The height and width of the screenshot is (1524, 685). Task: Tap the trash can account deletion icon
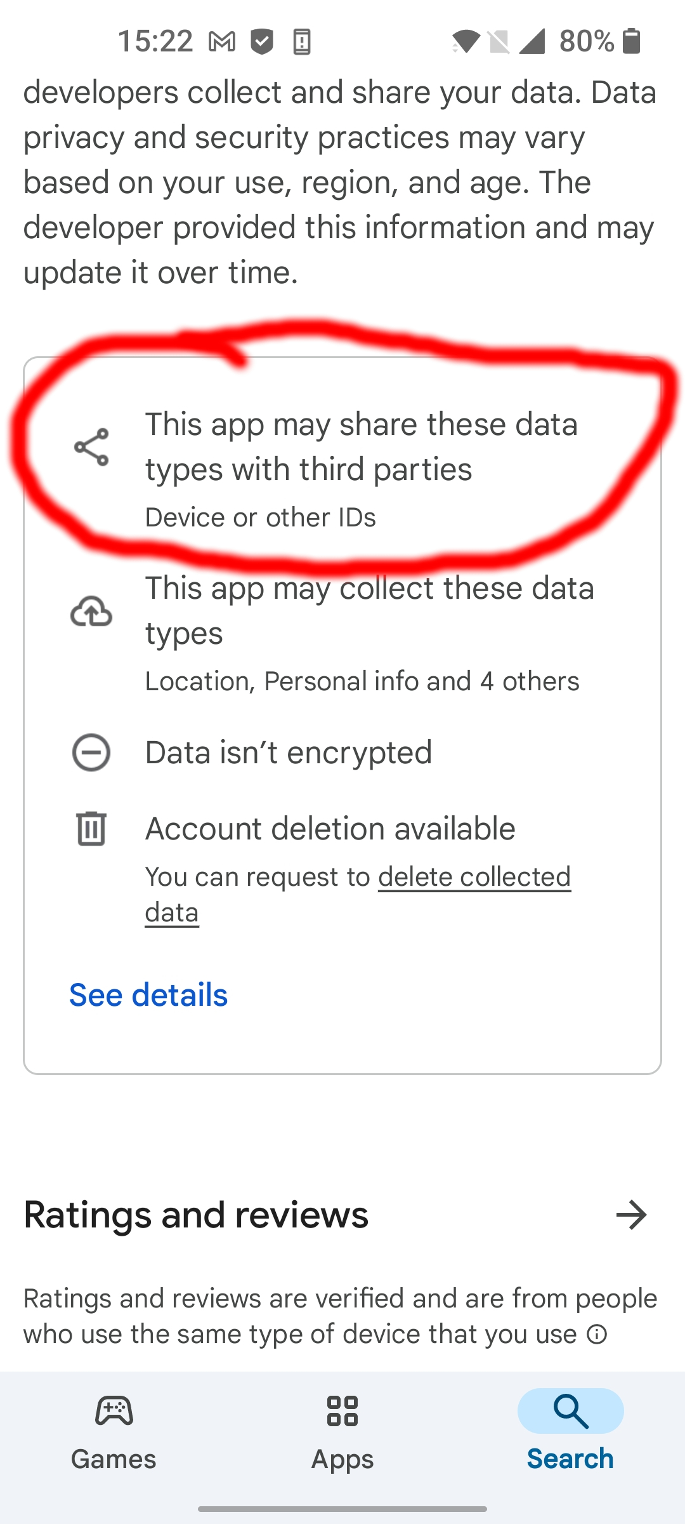pos(91,828)
